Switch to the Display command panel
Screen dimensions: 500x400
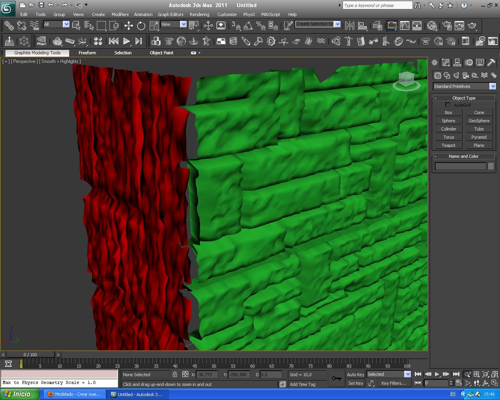[480, 62]
